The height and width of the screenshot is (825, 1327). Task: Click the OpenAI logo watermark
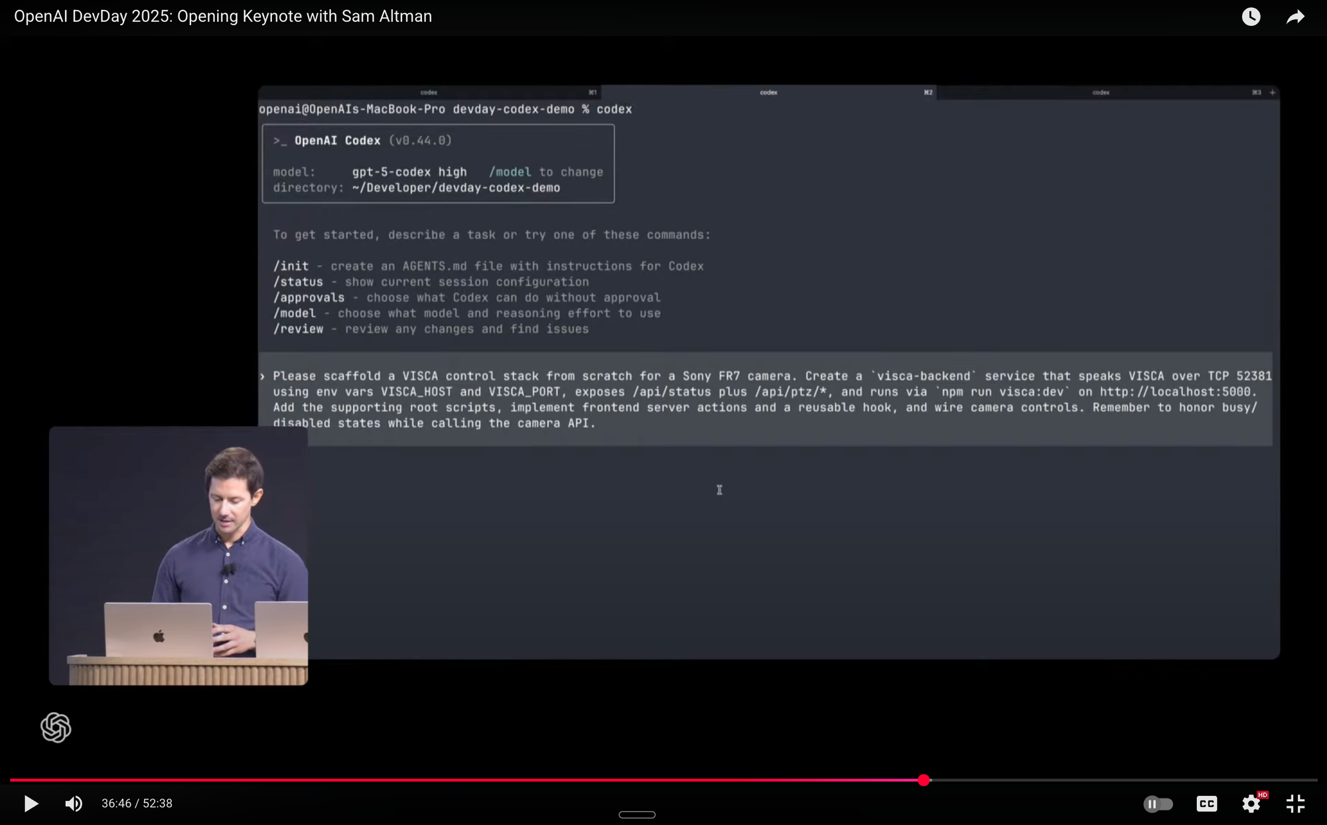coord(56,727)
